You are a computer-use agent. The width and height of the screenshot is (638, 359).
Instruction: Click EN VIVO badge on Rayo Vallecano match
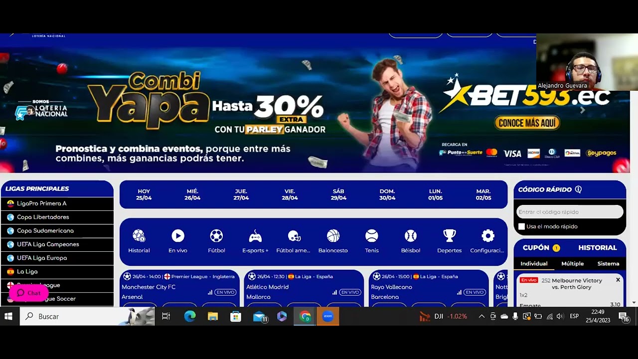coord(475,292)
